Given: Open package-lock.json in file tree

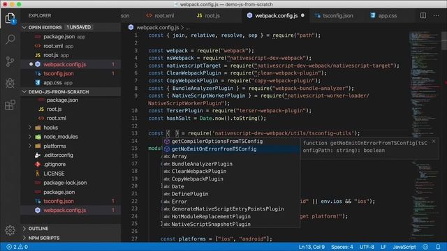Looking at the screenshot, I should point(71,183).
